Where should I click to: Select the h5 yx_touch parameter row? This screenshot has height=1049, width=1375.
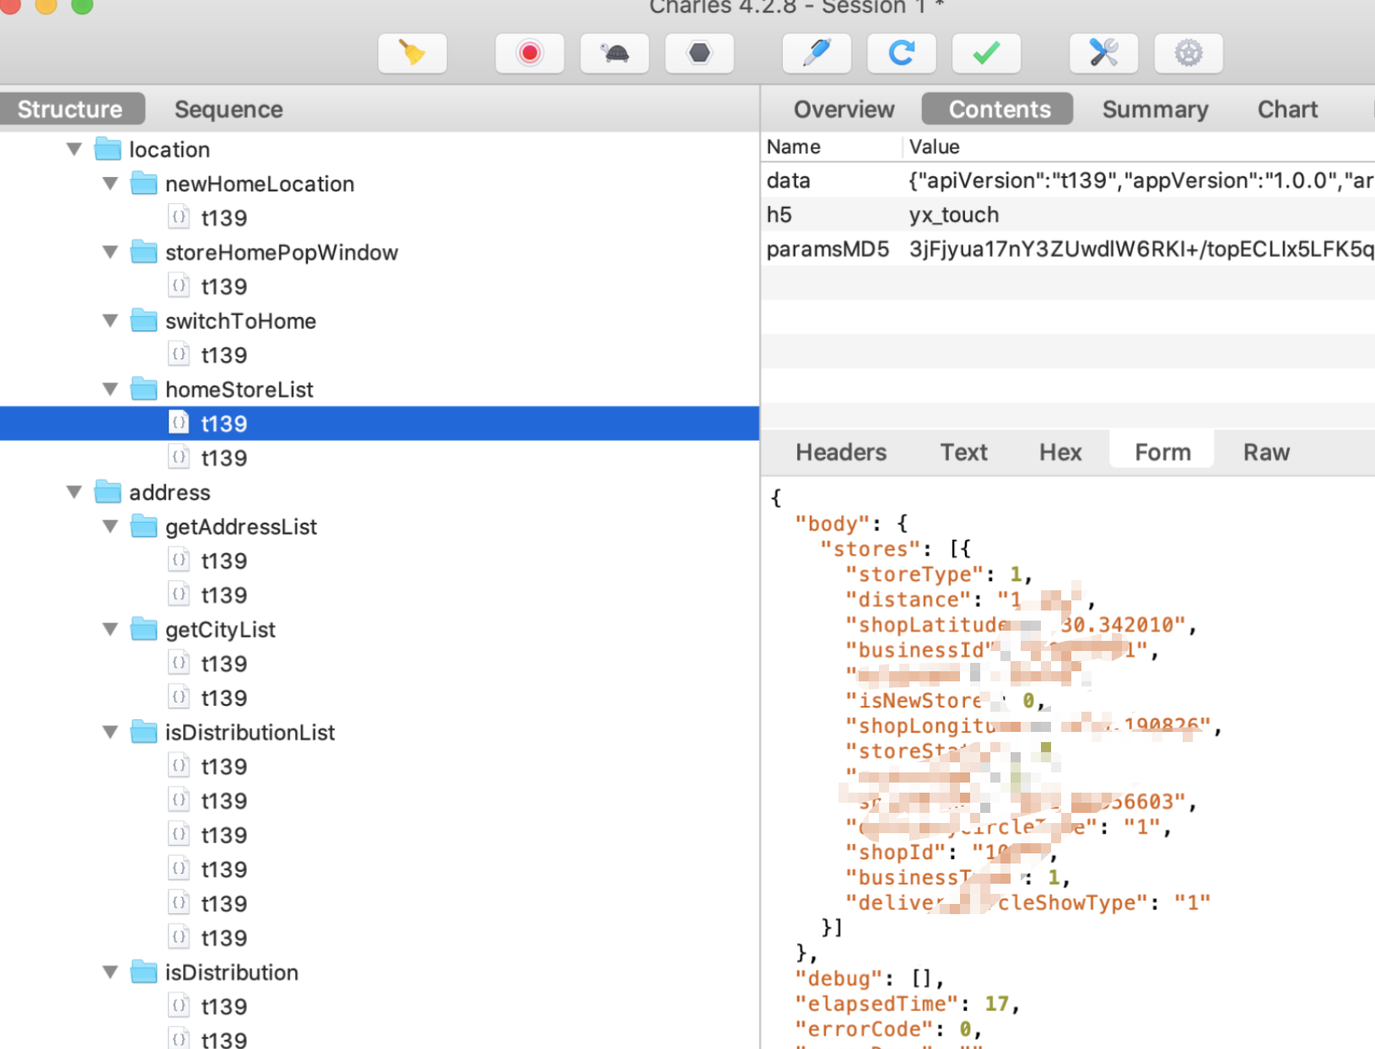pos(1068,215)
